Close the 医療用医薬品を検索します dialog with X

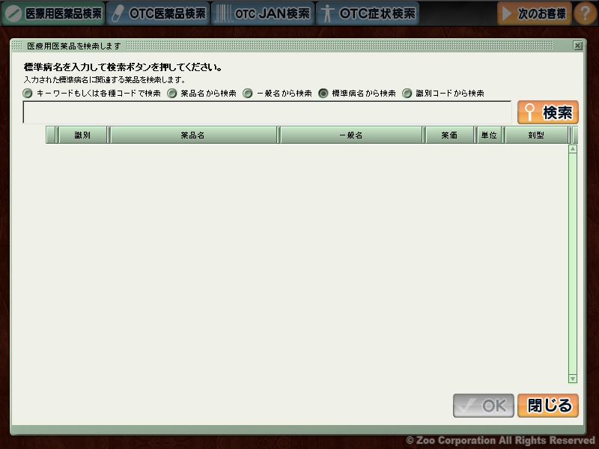[577, 46]
